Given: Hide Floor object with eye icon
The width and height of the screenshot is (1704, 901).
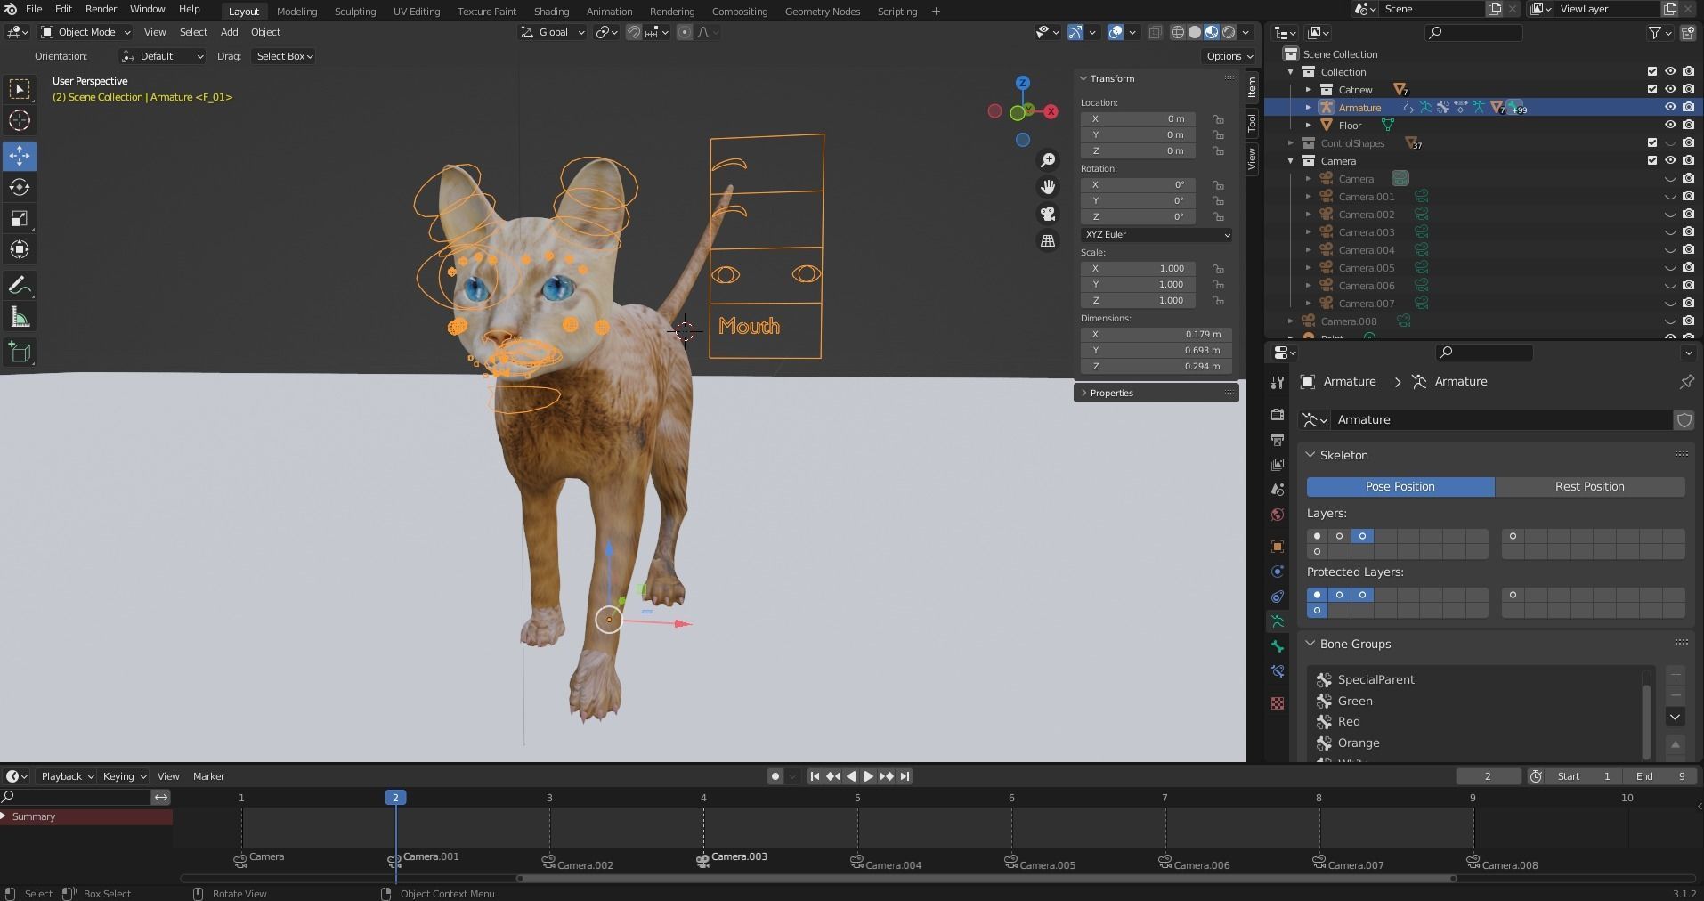Looking at the screenshot, I should [1670, 126].
